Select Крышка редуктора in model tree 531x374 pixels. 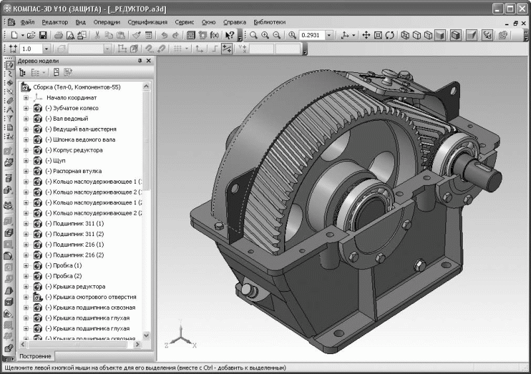tap(74, 286)
